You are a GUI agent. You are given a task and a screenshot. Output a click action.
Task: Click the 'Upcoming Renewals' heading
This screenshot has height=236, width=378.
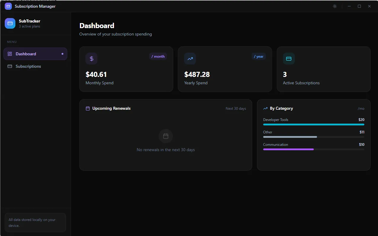coord(111,109)
